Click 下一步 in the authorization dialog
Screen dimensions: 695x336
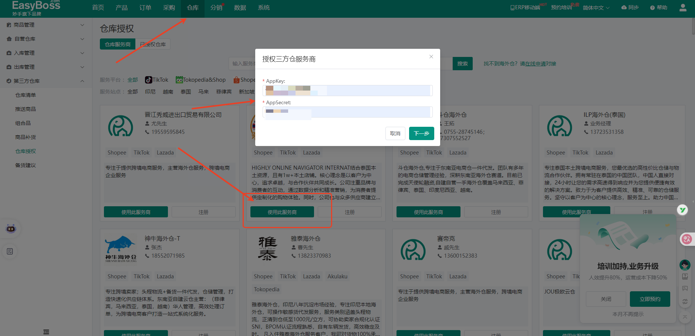coord(421,133)
